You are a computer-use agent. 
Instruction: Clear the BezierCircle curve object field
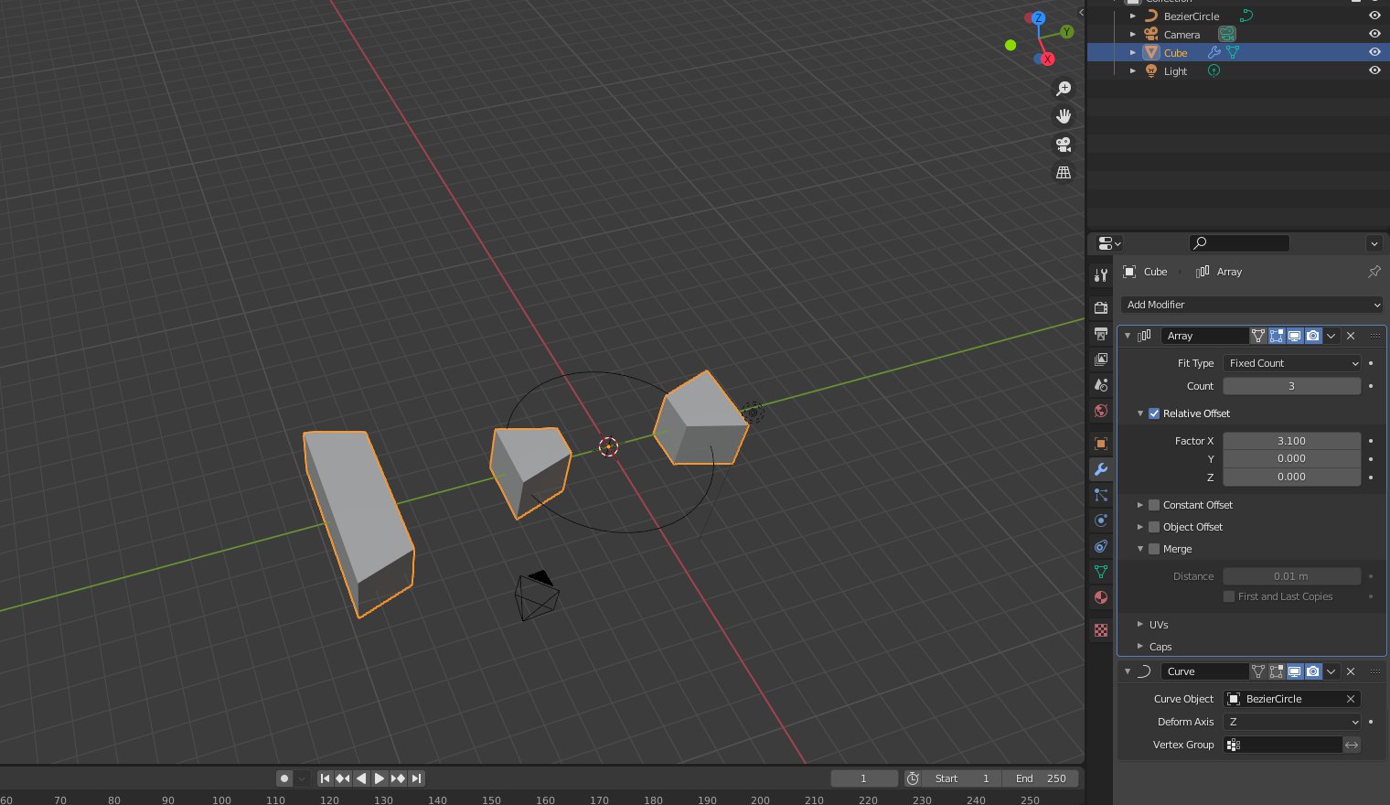tap(1351, 699)
